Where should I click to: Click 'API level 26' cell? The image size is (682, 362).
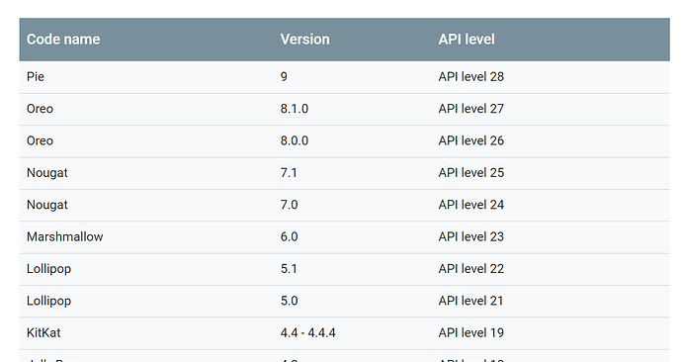pyautogui.click(x=471, y=141)
